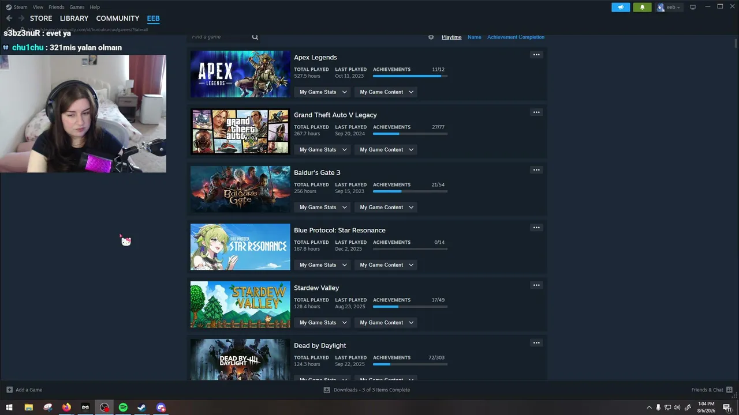Open the Grand Theft Auto V Legacy thumbnail
The width and height of the screenshot is (739, 415).
240,131
